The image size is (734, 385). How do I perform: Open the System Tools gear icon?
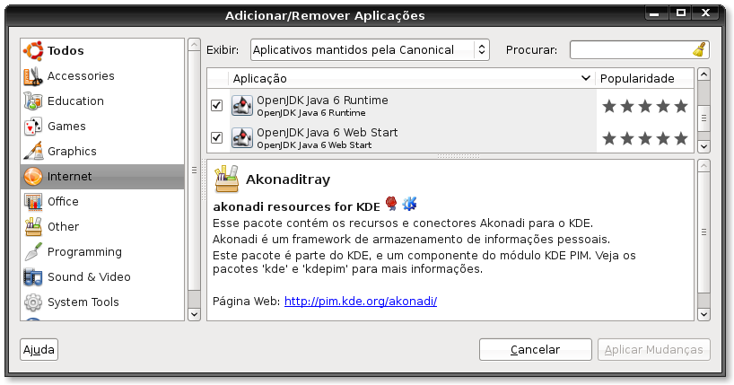[33, 302]
